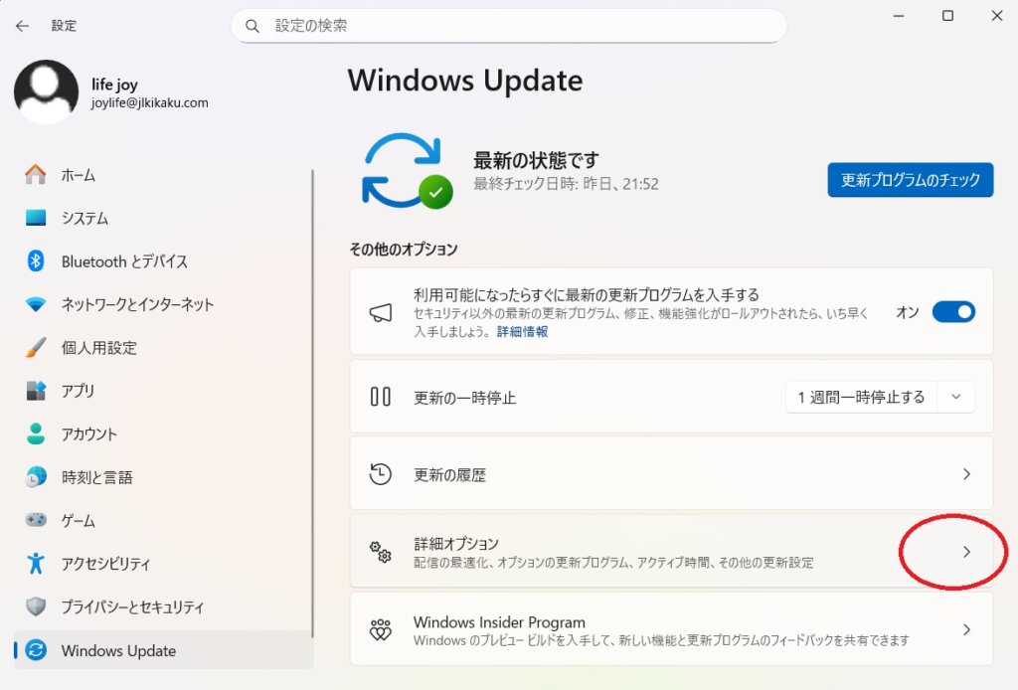Open the 詳細情報 link
The height and width of the screenshot is (690, 1018).
pyautogui.click(x=522, y=332)
